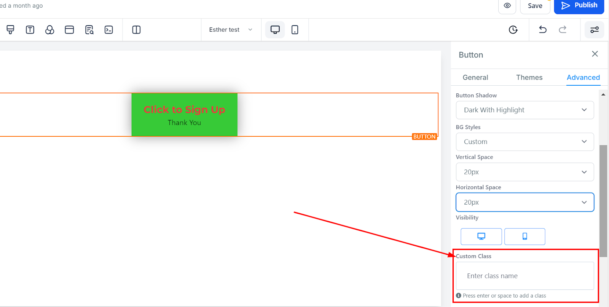Redo the last change

(x=563, y=30)
